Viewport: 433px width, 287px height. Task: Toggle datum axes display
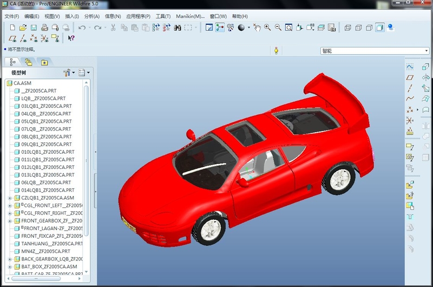click(23, 38)
